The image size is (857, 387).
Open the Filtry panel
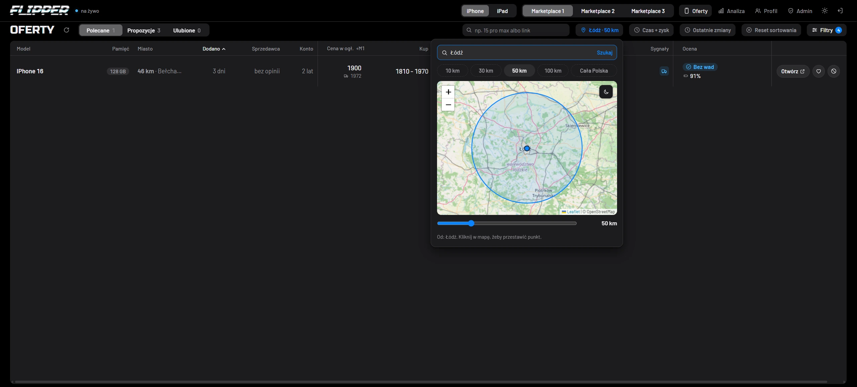click(827, 30)
